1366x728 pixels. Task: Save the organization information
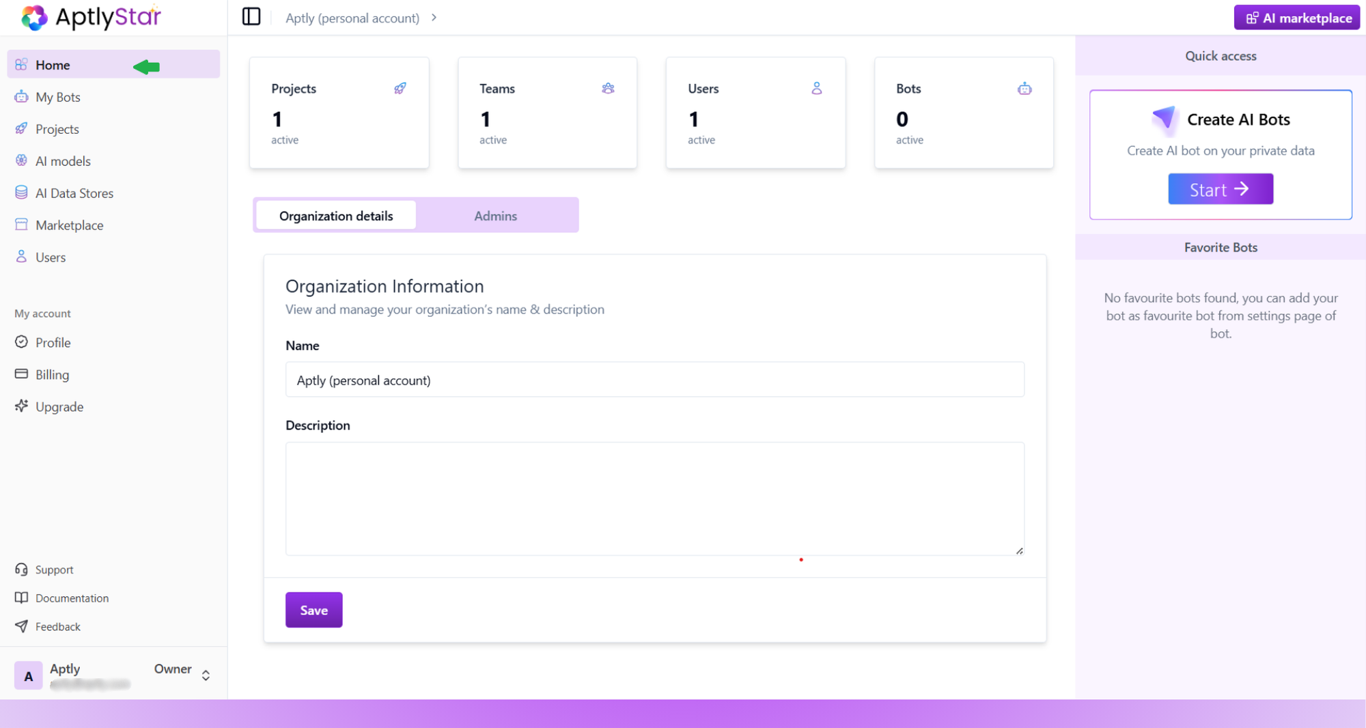(314, 610)
